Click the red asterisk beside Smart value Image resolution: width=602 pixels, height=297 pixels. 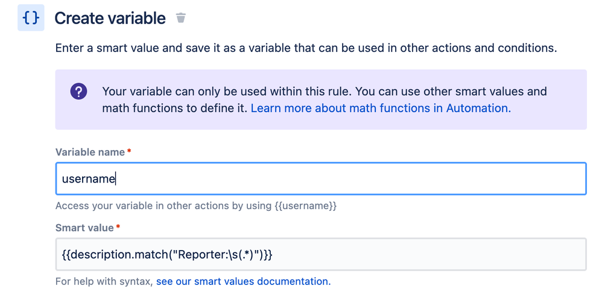click(x=118, y=228)
